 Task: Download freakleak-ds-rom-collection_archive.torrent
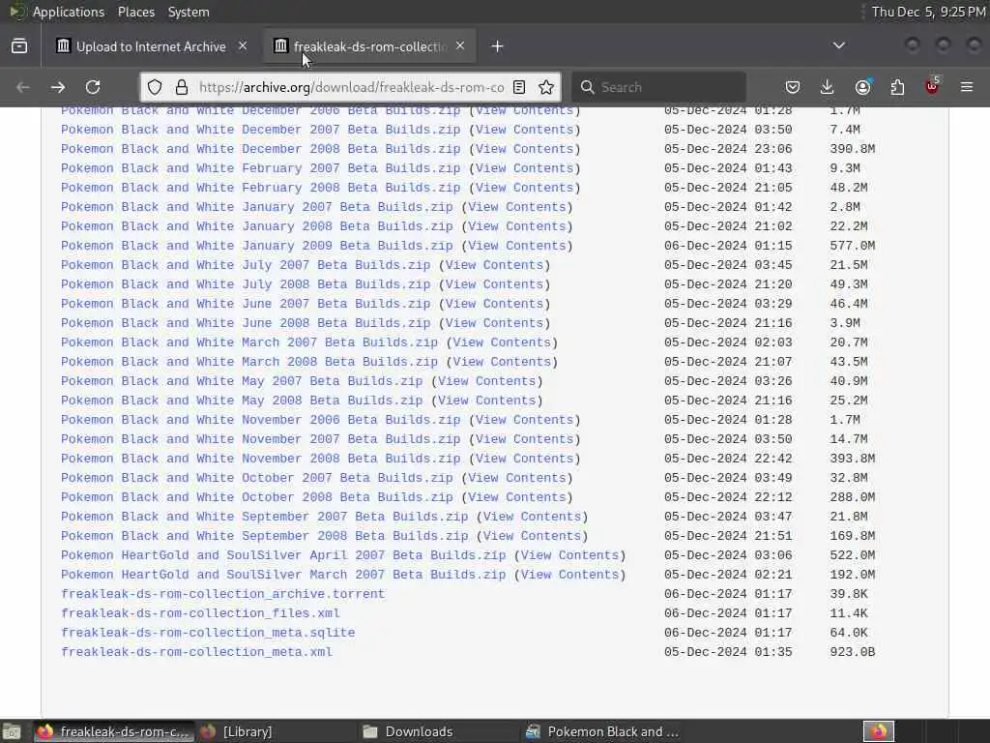223,594
